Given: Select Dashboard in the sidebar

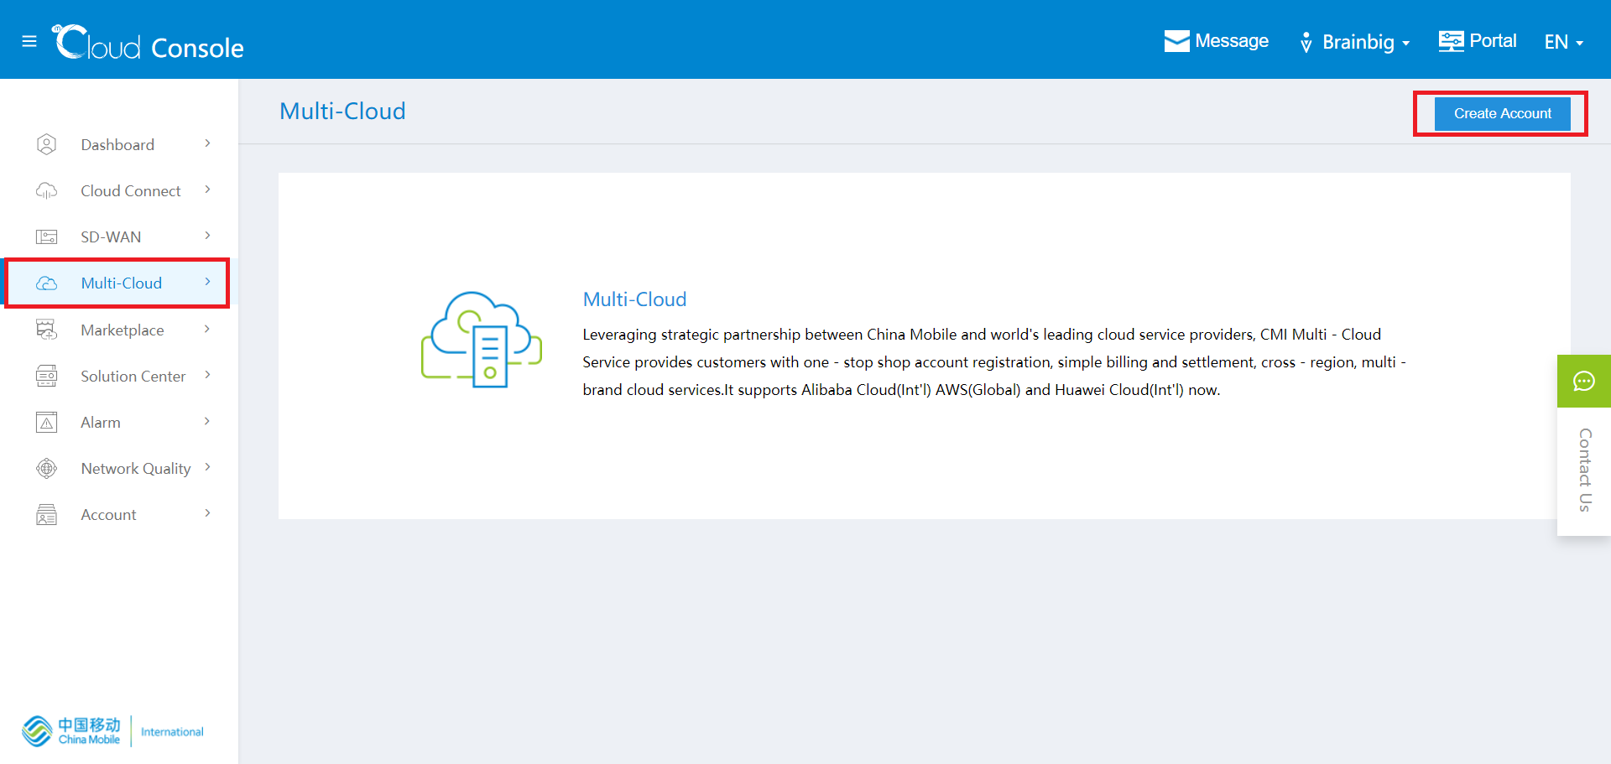Looking at the screenshot, I should 117,145.
